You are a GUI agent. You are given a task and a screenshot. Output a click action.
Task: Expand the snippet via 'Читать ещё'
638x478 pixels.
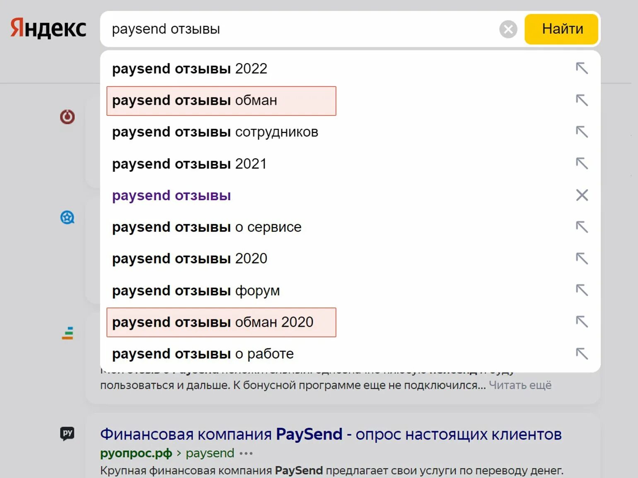pyautogui.click(x=520, y=385)
